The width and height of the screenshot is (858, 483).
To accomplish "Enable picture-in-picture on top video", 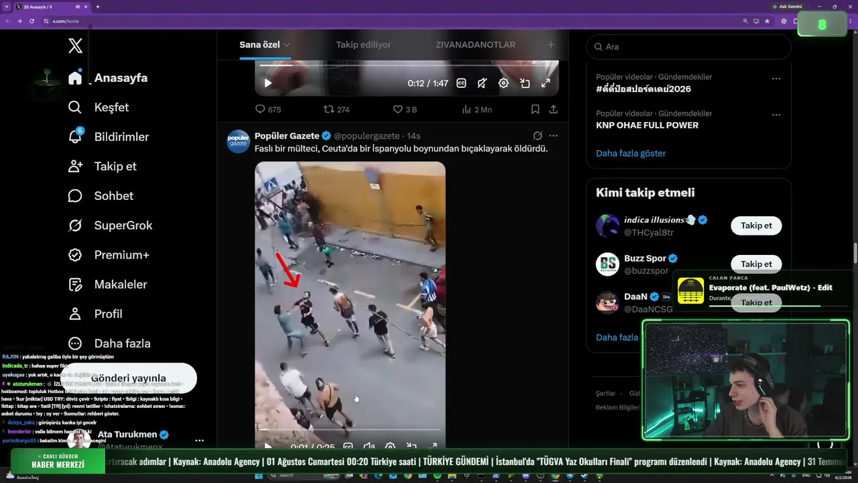I will coord(525,83).
